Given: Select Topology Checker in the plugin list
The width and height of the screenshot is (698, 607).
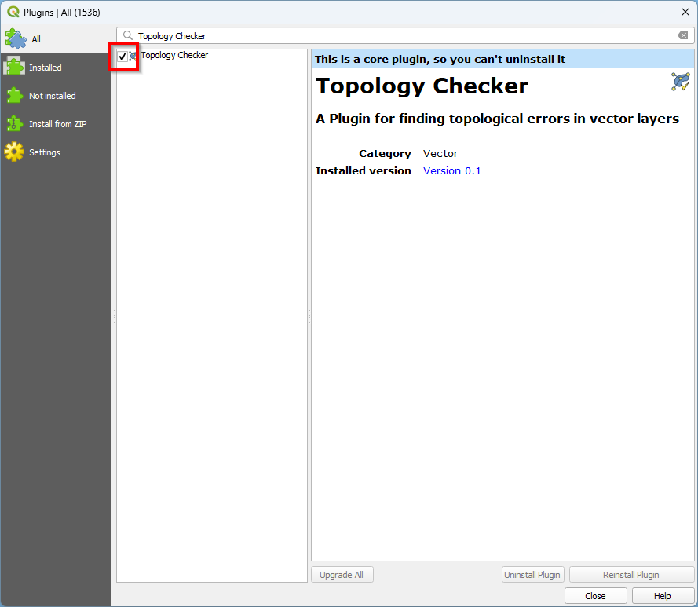Looking at the screenshot, I should click(174, 56).
